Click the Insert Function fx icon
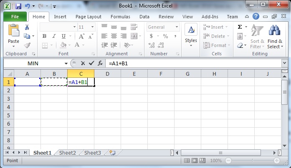The image size is (291, 168). click(x=100, y=63)
